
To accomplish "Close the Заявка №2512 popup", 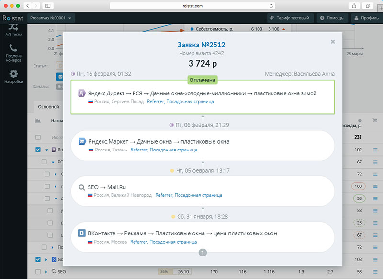I will pos(333,42).
